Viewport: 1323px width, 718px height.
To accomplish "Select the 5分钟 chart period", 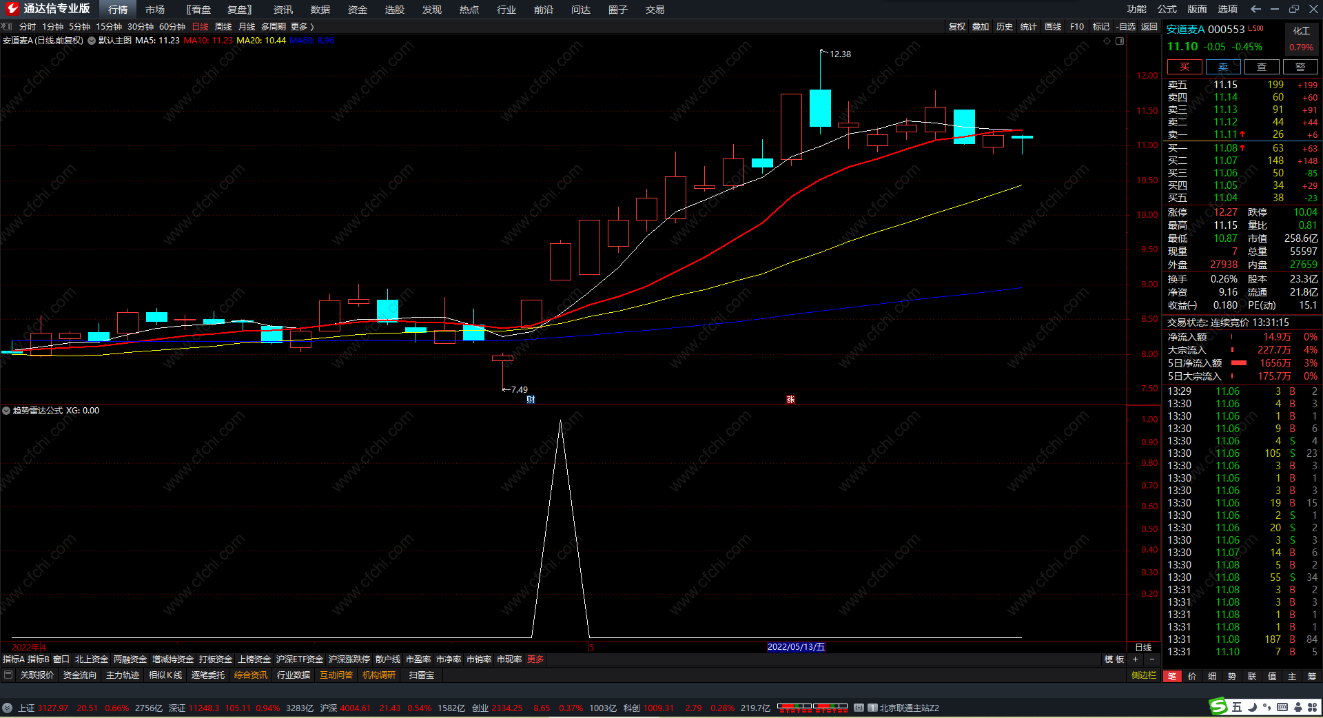I will [x=80, y=27].
